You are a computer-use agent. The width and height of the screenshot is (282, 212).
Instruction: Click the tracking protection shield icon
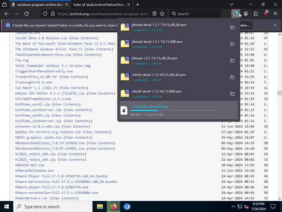point(45,14)
